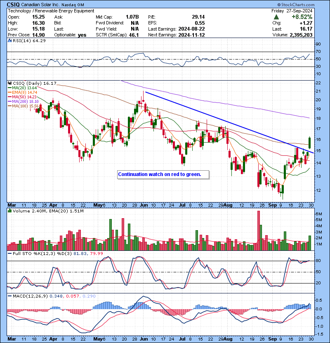This screenshot has height=343, width=330.
Task: Click the Chg +1.27 value
Action: click(x=306, y=23)
